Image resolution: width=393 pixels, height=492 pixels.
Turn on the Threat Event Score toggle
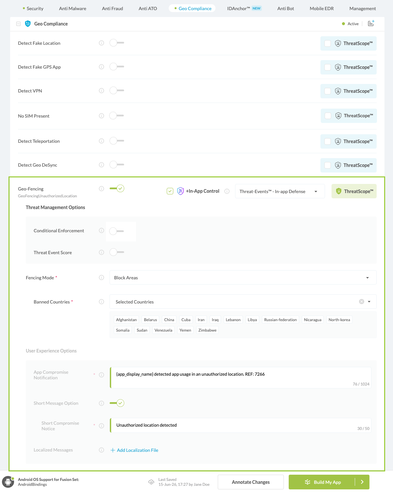coord(117,252)
